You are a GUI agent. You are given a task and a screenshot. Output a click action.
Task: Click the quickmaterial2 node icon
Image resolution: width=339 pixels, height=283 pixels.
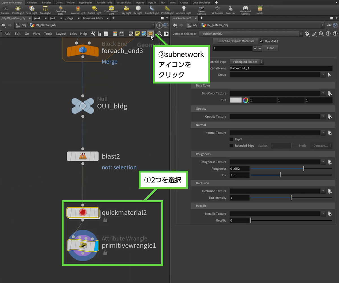tap(83, 212)
